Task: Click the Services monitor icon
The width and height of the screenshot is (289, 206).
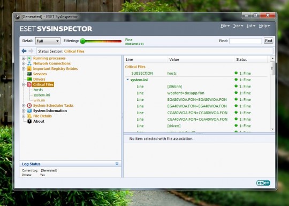Action: (x=29, y=74)
